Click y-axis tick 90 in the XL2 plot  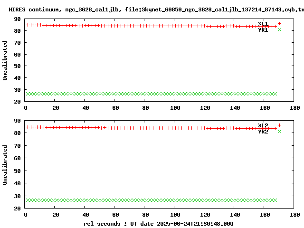click(x=17, y=121)
